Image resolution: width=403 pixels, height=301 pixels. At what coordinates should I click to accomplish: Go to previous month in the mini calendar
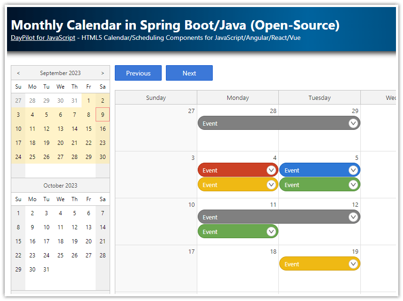(x=18, y=73)
